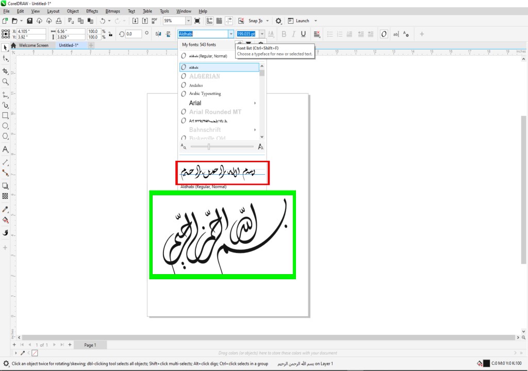Screen dimensions: 528x371
Task: Select the Artistic Media tool
Action: (5, 106)
